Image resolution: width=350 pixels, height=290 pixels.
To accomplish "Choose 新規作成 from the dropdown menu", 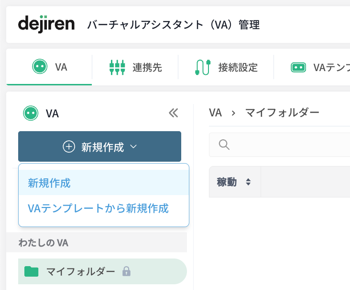I will coord(104,183).
